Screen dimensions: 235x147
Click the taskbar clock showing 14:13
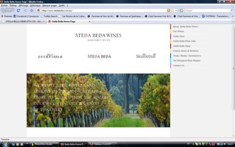coord(230,144)
